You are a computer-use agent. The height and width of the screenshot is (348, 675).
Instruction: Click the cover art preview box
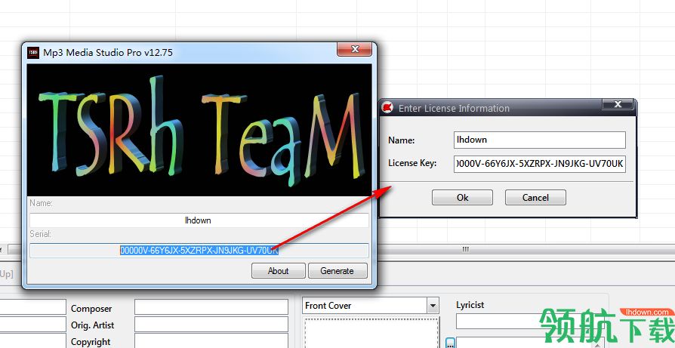pyautogui.click(x=371, y=332)
